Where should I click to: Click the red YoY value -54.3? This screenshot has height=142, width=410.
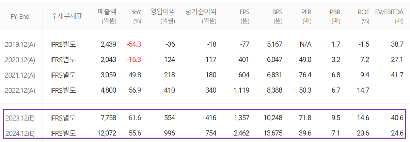[x=134, y=44]
